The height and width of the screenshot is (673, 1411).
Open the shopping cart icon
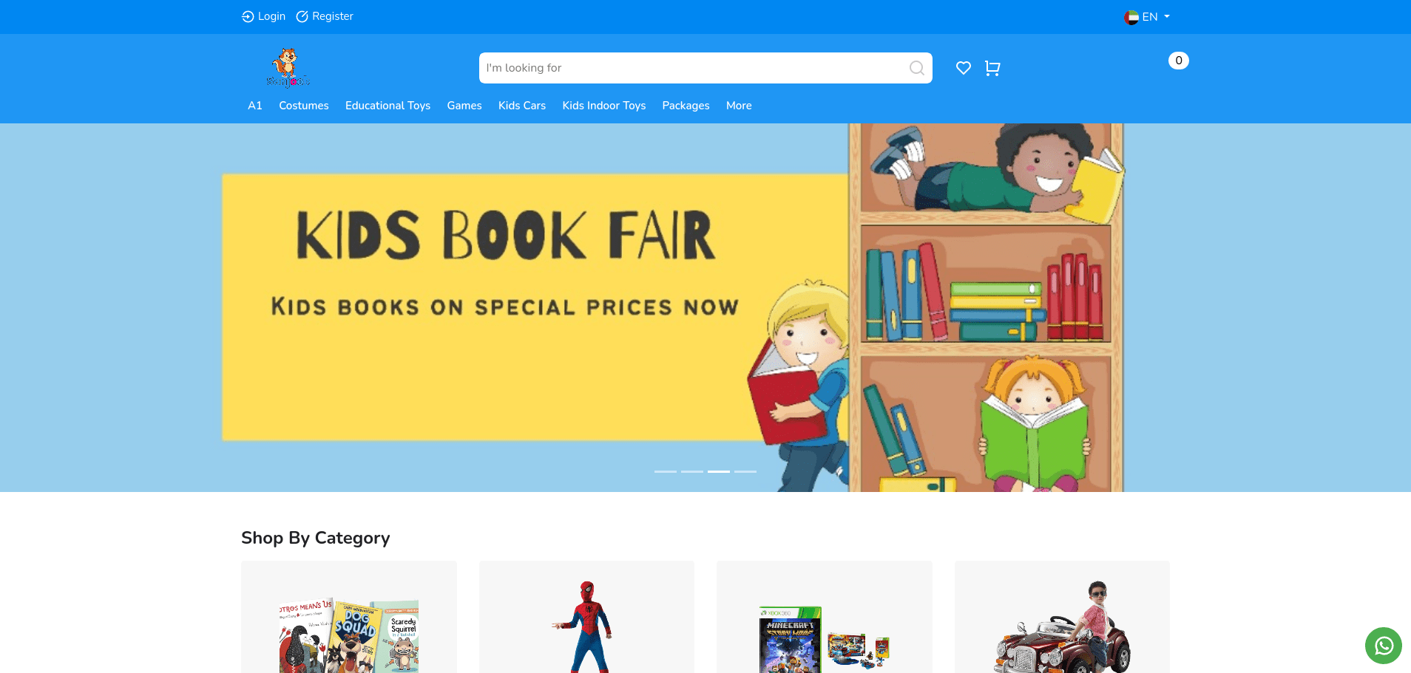tap(992, 68)
